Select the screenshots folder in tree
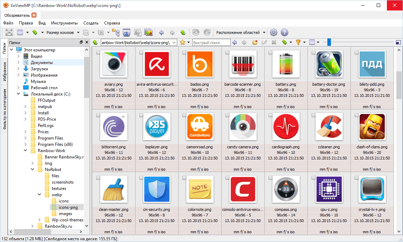The image size is (403, 242). click(x=62, y=182)
